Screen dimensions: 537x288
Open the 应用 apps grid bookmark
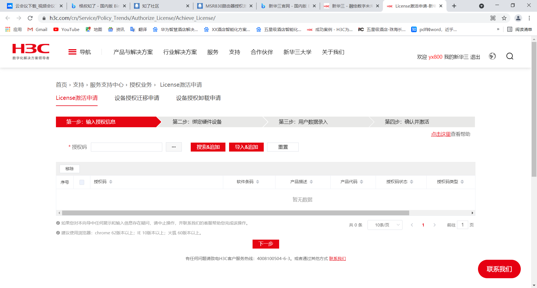[13, 29]
